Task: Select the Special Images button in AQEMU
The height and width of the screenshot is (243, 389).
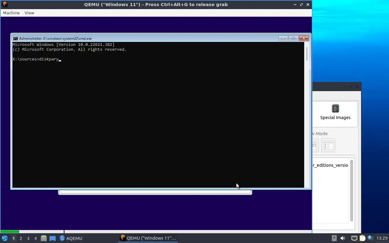Action: [335, 114]
